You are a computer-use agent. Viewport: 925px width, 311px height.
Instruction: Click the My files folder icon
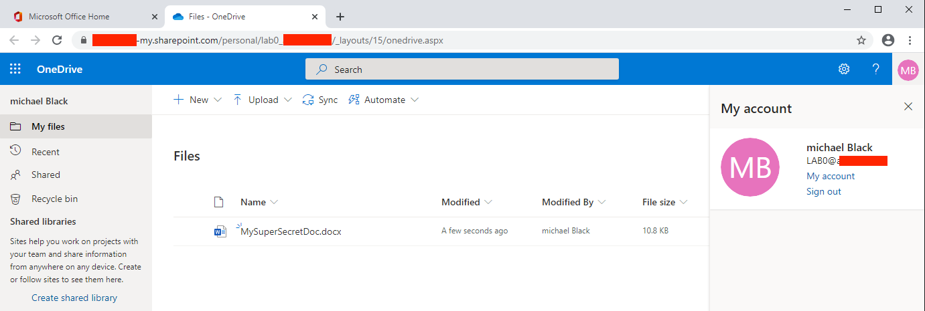(x=15, y=126)
